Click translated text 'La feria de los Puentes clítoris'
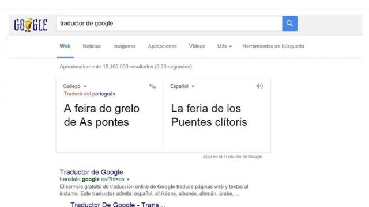This screenshot has width=369, height=207. 209,115
